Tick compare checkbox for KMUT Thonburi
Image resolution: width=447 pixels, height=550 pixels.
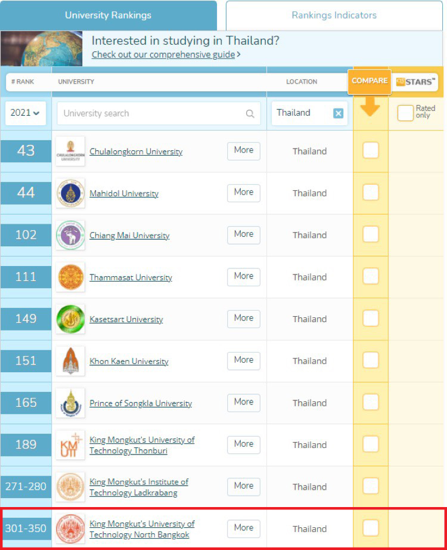(x=371, y=444)
